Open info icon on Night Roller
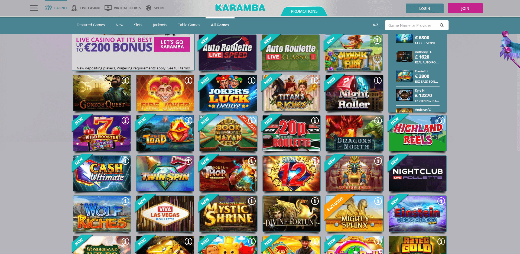 point(378,81)
